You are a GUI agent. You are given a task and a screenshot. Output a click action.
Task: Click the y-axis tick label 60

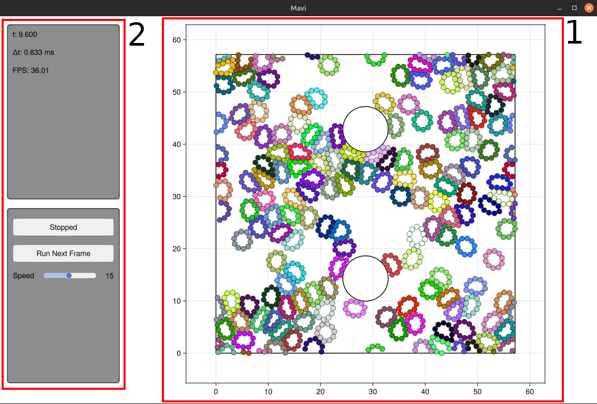point(177,40)
